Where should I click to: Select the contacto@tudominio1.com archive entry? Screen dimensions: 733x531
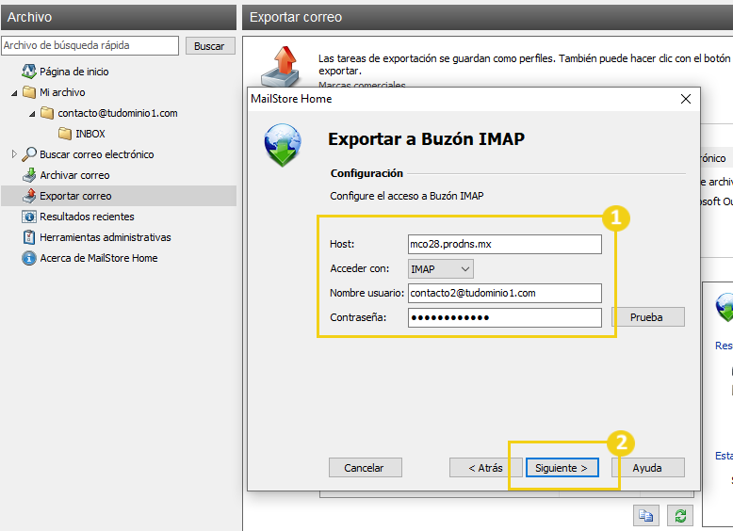coord(118,113)
